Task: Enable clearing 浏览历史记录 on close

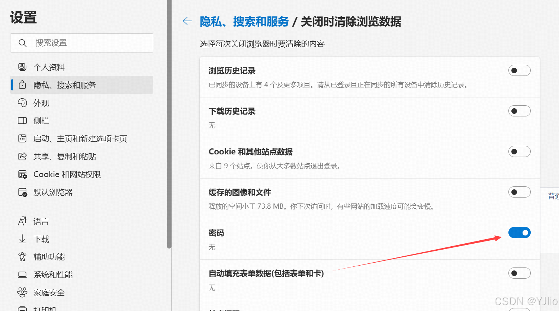Action: 519,70
